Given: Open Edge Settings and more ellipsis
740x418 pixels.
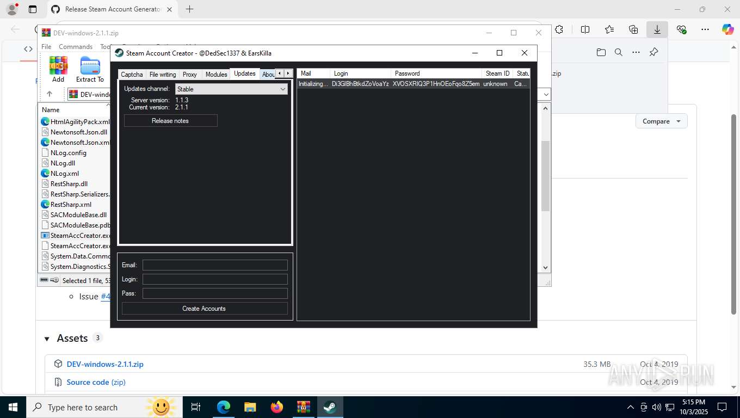Looking at the screenshot, I should 705,30.
